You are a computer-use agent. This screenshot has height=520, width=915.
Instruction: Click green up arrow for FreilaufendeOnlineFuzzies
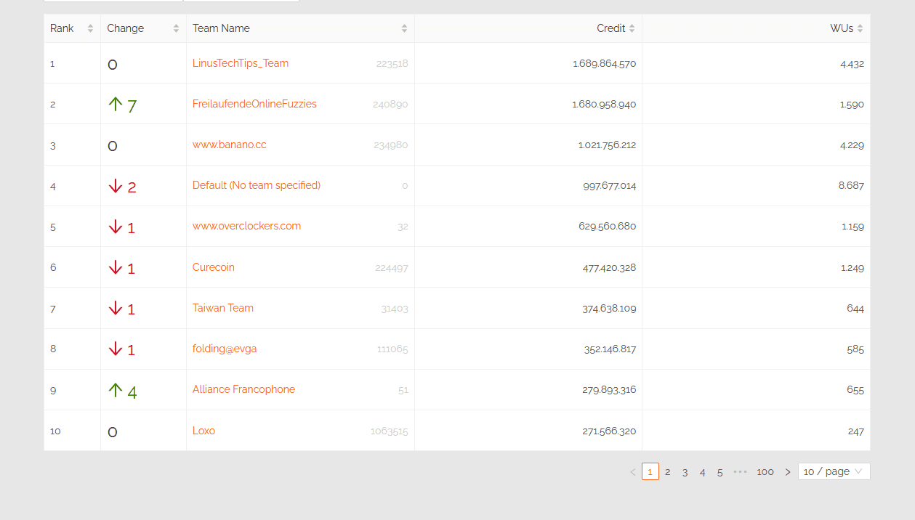(x=115, y=105)
